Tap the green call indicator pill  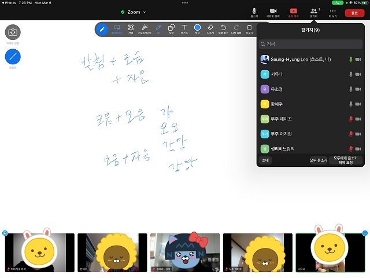point(338,3)
